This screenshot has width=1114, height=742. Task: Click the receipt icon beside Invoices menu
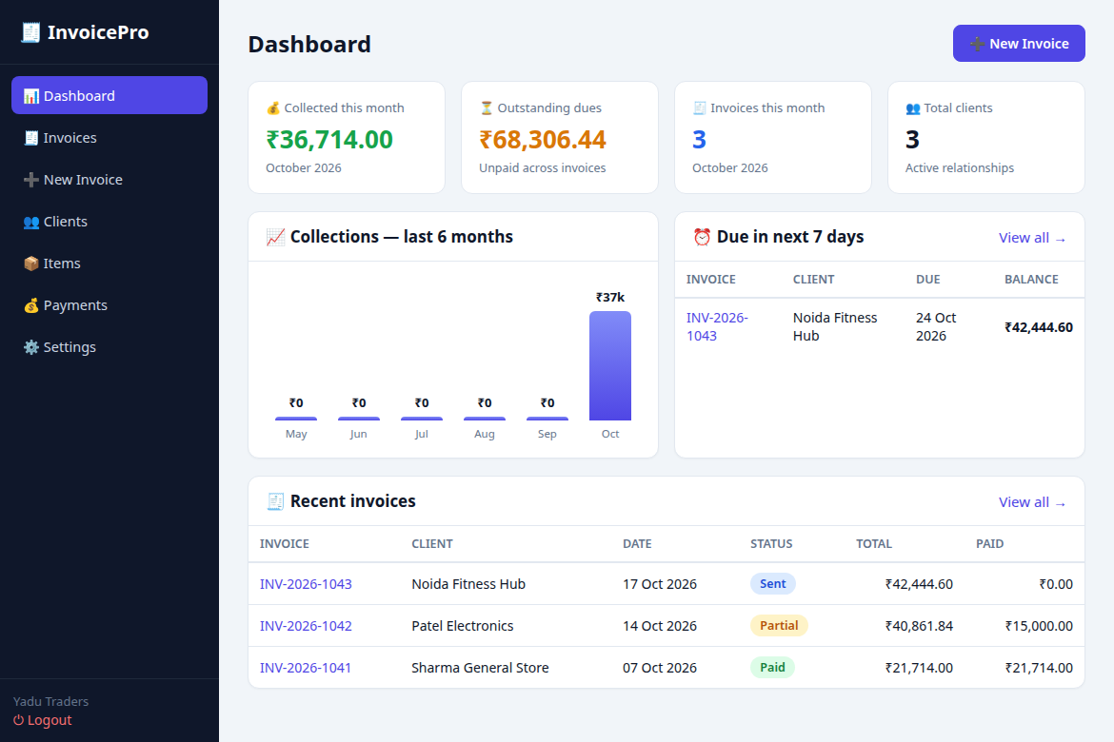[x=31, y=138]
